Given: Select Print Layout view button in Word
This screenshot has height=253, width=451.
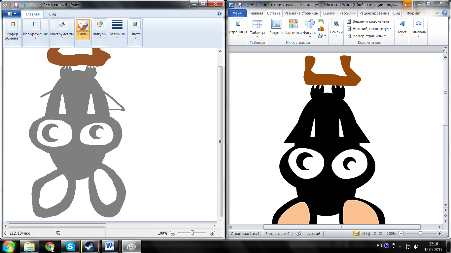Looking at the screenshot, I should click(357, 234).
